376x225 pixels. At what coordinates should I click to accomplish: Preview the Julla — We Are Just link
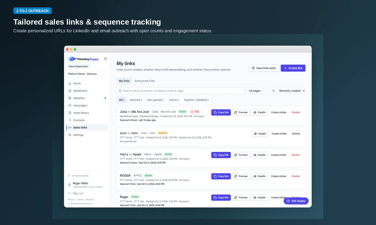241,112
